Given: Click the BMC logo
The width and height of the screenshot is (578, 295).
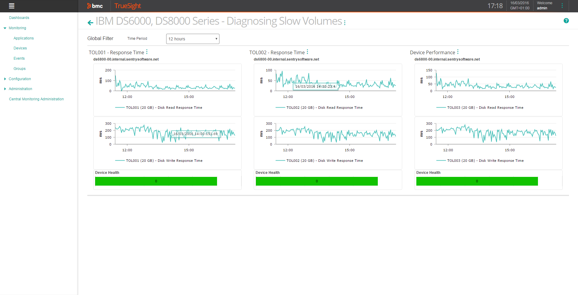Looking at the screenshot, I should pyautogui.click(x=95, y=6).
